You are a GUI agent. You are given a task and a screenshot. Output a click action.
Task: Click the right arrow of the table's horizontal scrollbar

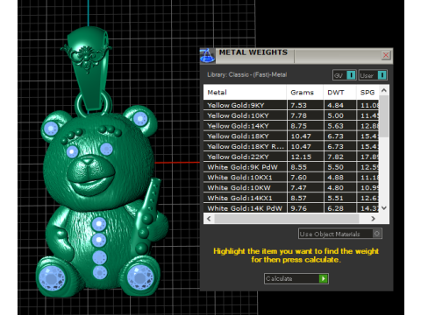click(x=373, y=219)
